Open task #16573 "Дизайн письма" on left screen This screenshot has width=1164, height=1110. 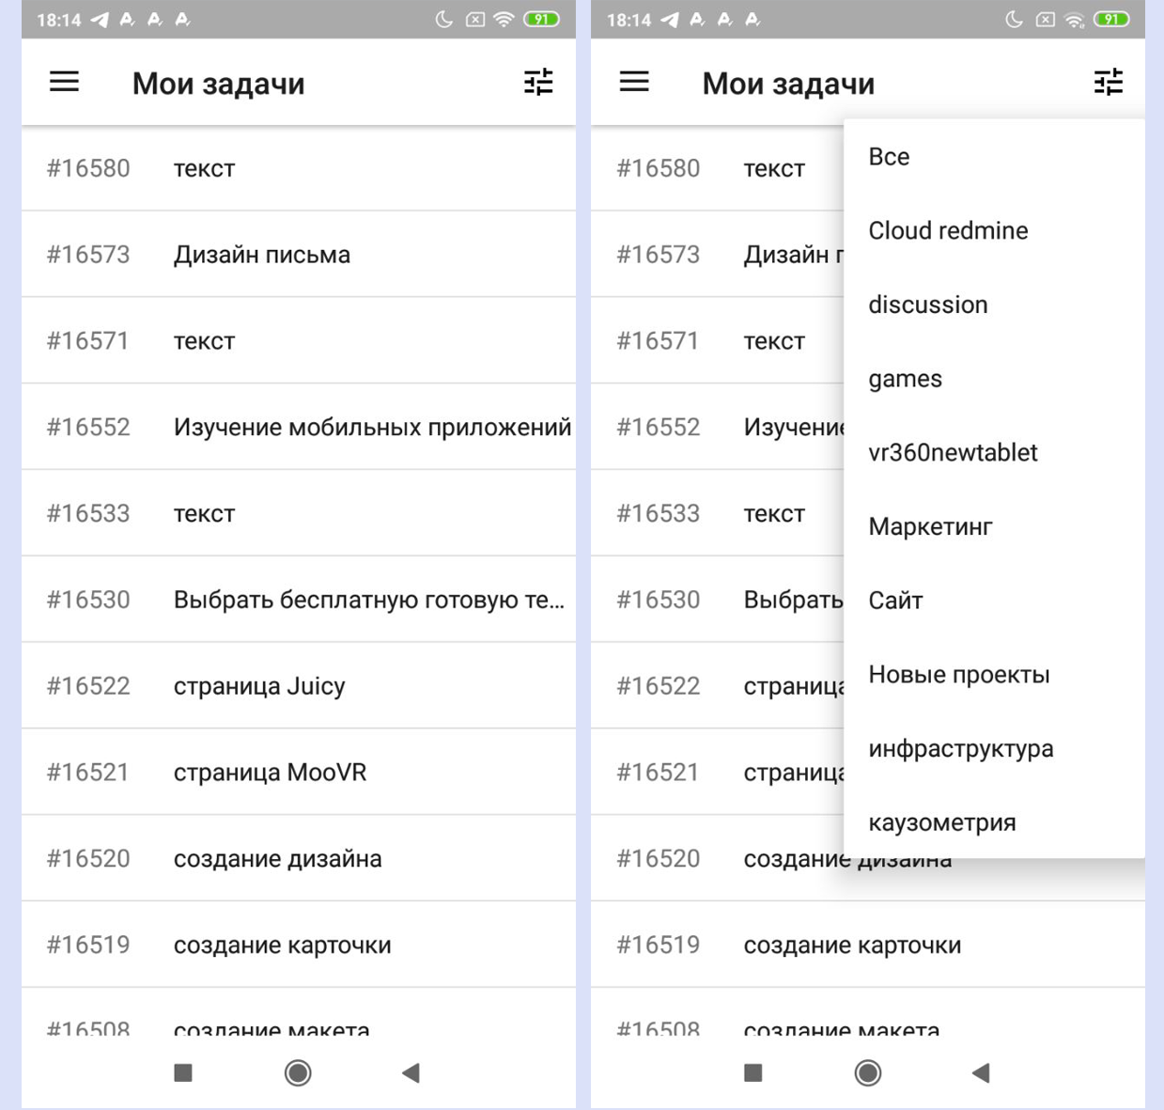pos(299,255)
